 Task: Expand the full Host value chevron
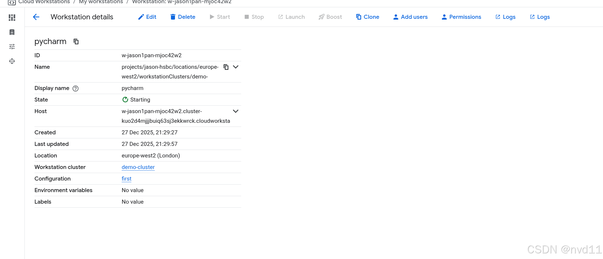point(236,111)
